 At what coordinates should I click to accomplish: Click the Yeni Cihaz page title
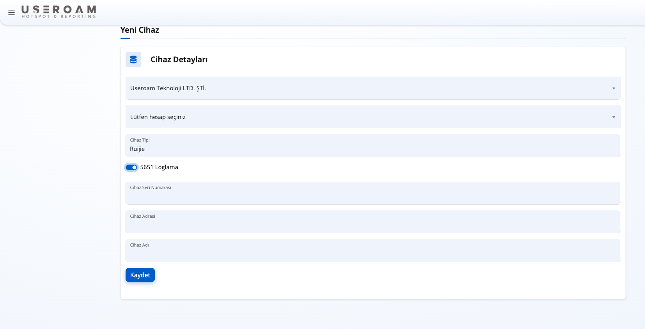(x=140, y=30)
